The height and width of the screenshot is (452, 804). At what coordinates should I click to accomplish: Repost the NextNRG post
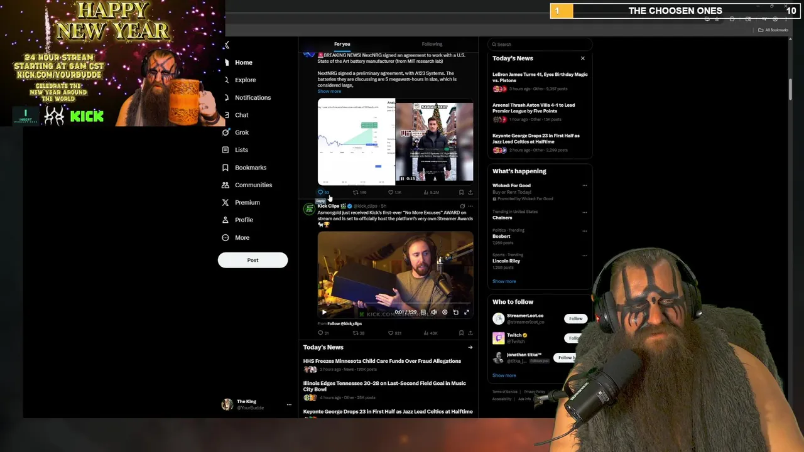pos(359,192)
